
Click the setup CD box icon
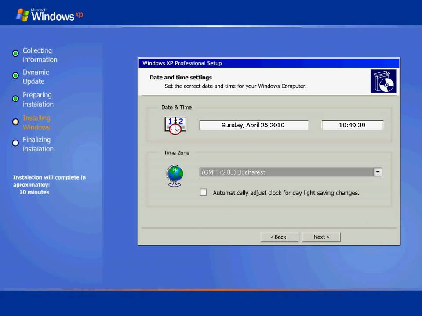coord(383,82)
